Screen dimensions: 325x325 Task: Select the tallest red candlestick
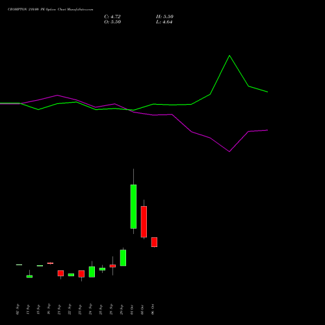tap(144, 222)
